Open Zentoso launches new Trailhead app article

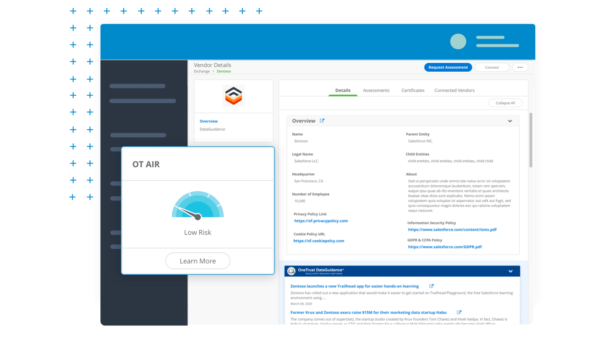coord(355,286)
